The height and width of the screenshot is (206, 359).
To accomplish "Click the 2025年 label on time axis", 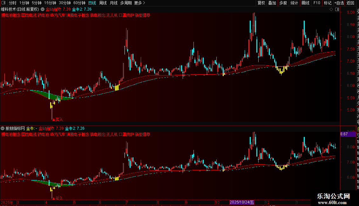I will [7, 202].
